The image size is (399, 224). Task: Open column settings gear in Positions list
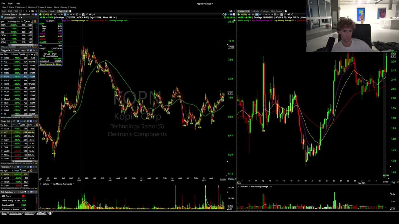(x=31, y=170)
